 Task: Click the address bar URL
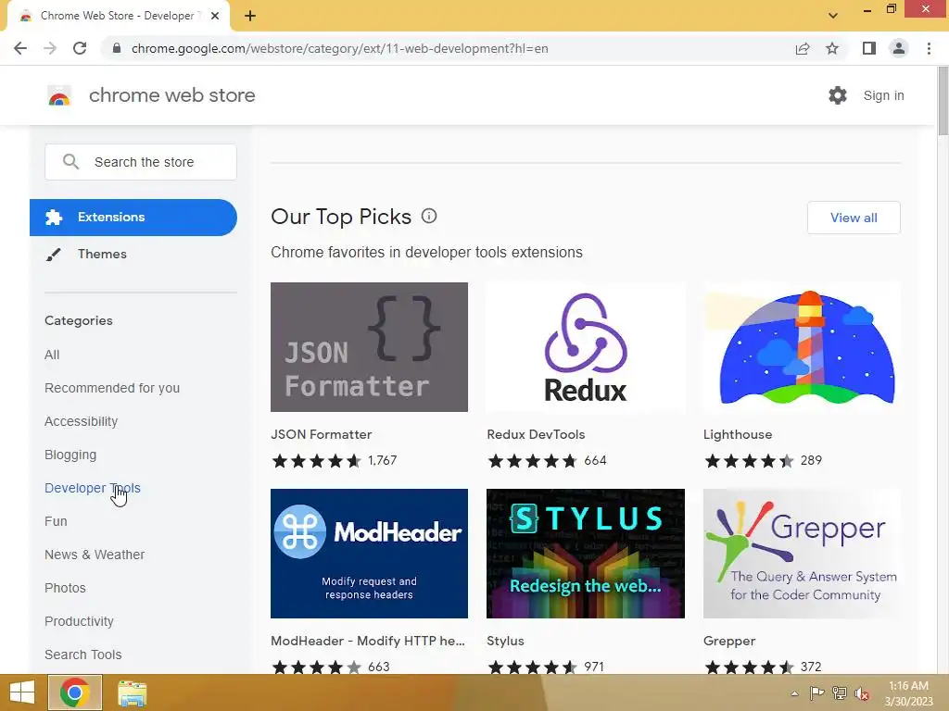(339, 48)
